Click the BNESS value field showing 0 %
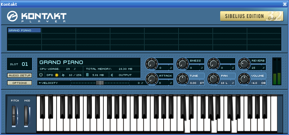The width and height of the screenshot is (289, 135). (197, 68)
